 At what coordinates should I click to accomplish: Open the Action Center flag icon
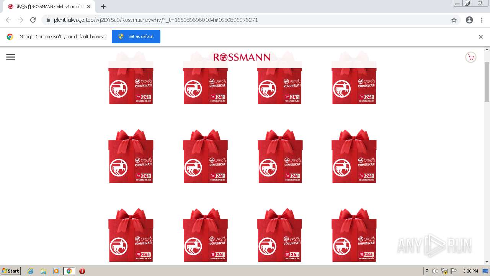point(454,271)
